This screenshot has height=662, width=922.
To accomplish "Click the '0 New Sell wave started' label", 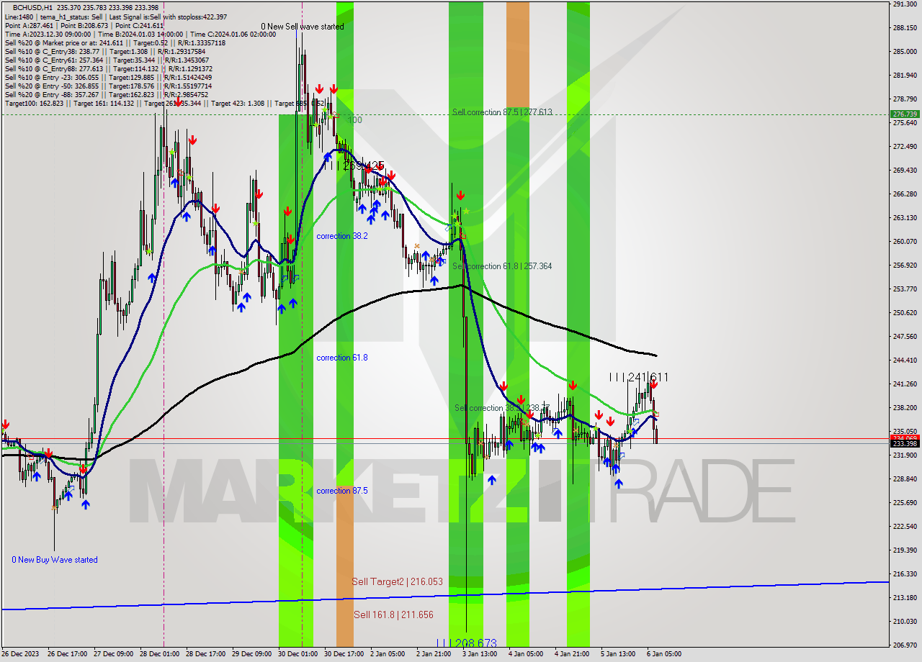I will click(303, 27).
